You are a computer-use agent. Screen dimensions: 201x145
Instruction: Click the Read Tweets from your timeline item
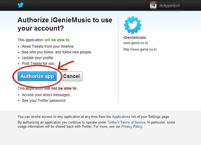[x=48, y=46]
